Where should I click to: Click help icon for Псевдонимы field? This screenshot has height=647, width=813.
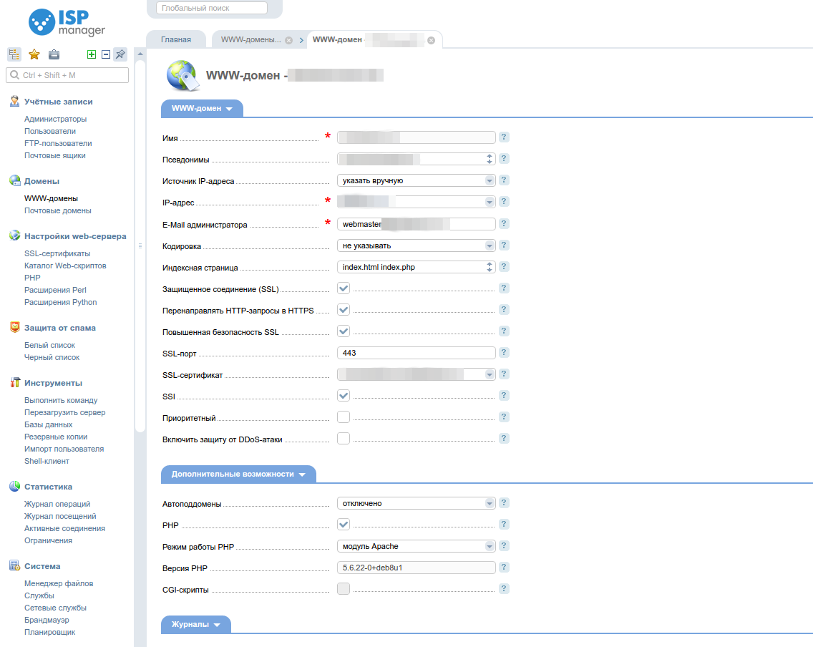click(503, 159)
